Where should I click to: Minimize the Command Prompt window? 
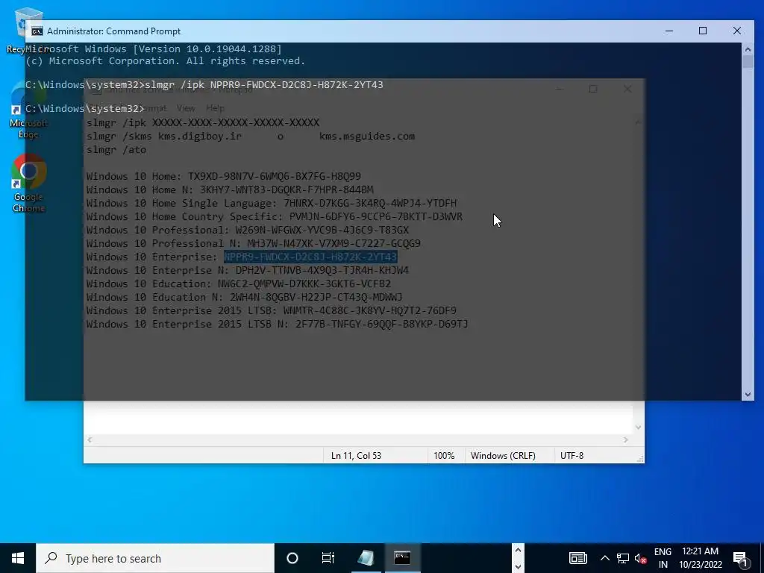tap(669, 31)
